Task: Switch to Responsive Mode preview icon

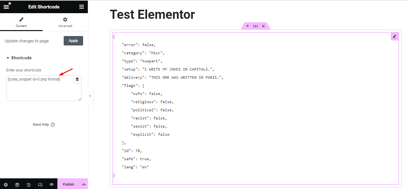Action: click(40, 184)
